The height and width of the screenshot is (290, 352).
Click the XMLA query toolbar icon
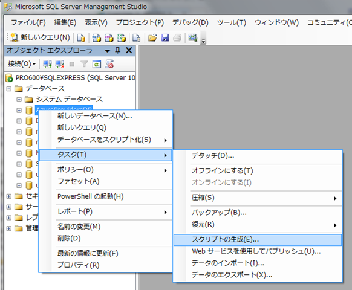122,38
